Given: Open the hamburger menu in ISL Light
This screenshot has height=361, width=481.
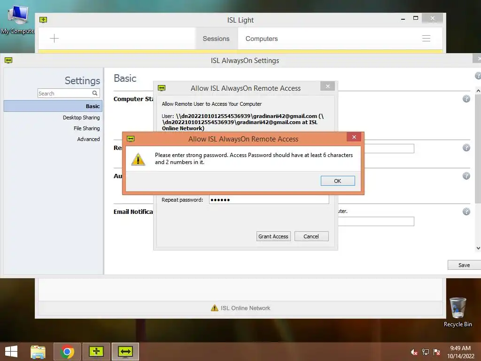Looking at the screenshot, I should coord(426,39).
